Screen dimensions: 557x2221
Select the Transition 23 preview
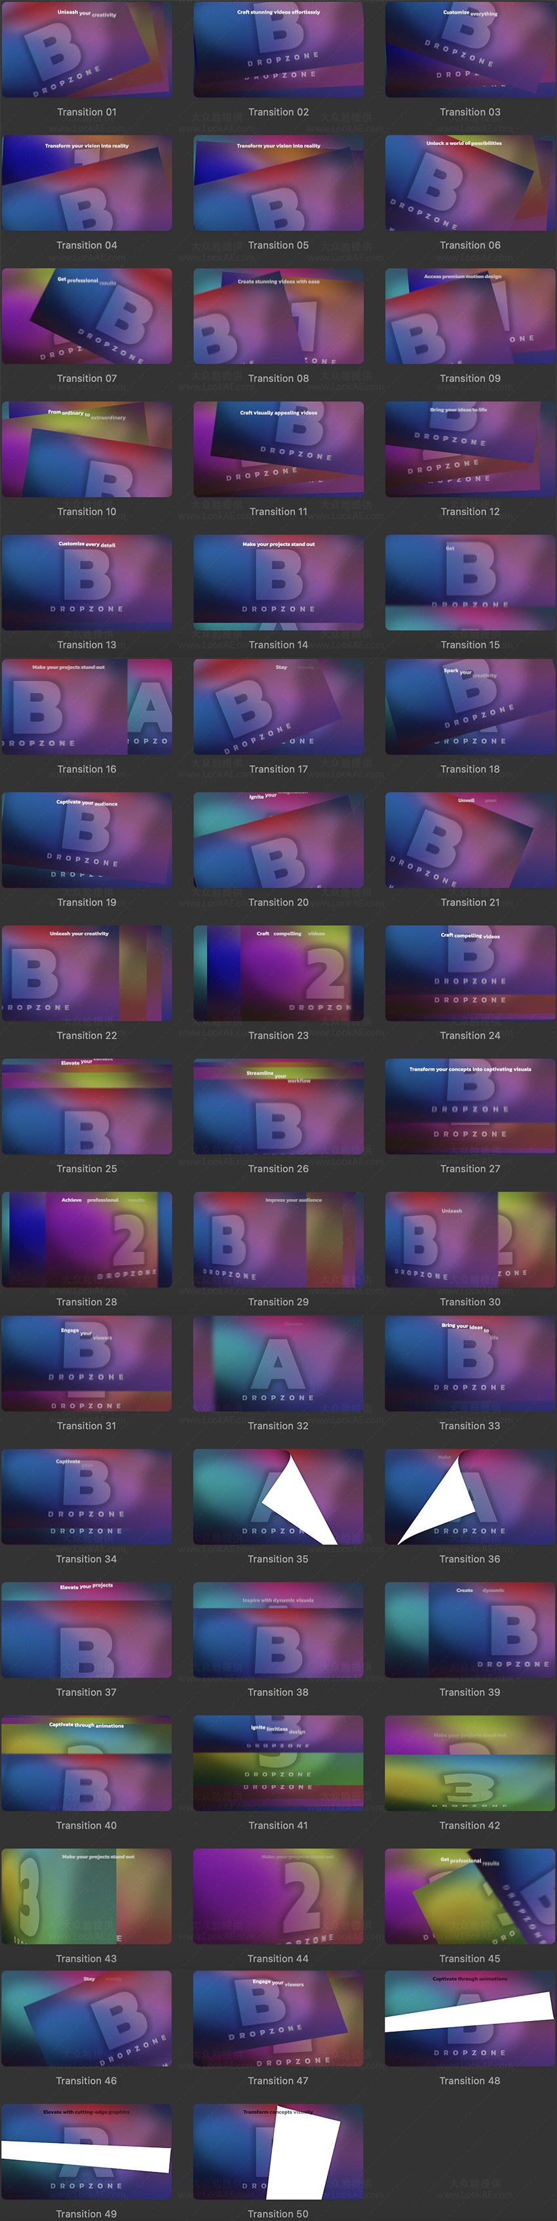(x=278, y=973)
